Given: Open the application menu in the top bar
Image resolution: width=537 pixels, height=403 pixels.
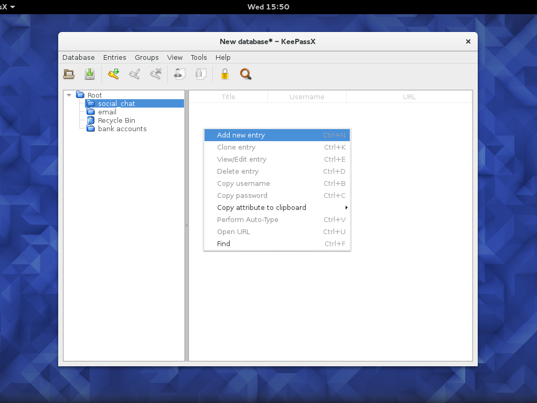Looking at the screenshot, I should (7, 7).
